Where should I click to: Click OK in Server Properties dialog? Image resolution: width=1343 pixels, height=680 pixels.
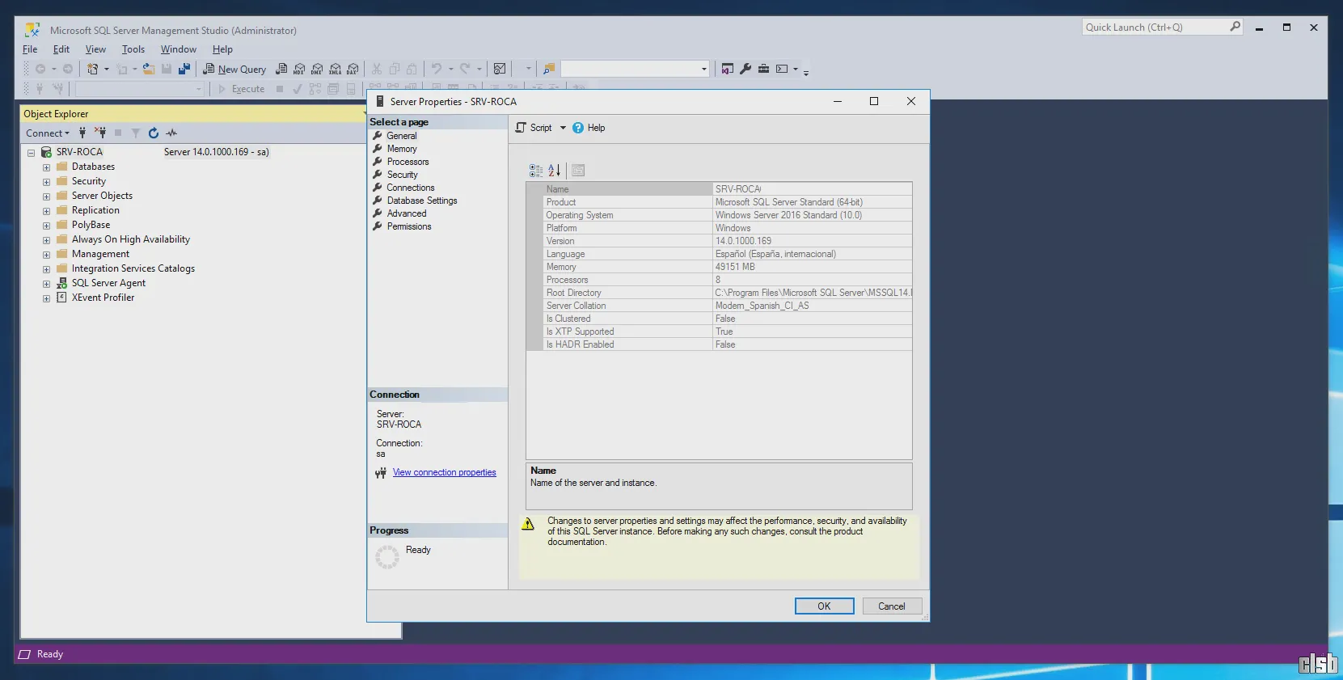(x=824, y=606)
